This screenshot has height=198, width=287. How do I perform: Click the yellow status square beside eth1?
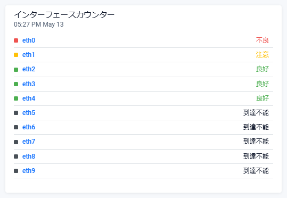[x=16, y=55]
